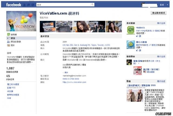
Task: Open photographers photo thumbnail
Action: (97, 27)
